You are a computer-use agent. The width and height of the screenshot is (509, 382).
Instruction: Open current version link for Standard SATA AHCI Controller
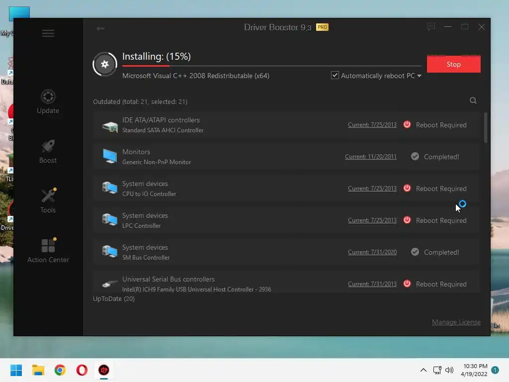pos(372,125)
